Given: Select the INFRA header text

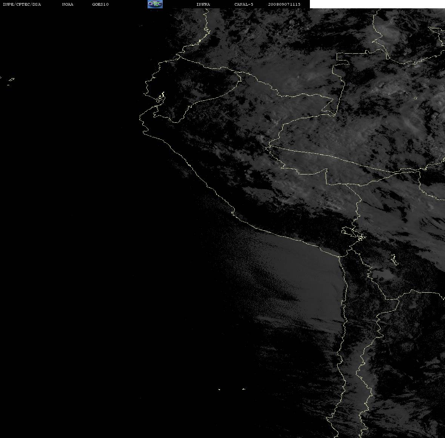Looking at the screenshot, I should (x=203, y=4).
